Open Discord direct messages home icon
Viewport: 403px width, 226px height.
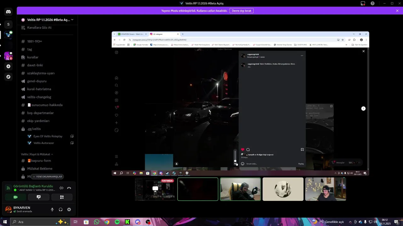pos(9,12)
